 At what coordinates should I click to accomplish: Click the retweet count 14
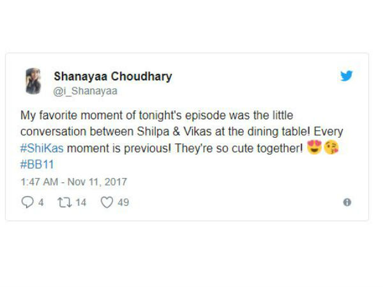click(x=81, y=203)
